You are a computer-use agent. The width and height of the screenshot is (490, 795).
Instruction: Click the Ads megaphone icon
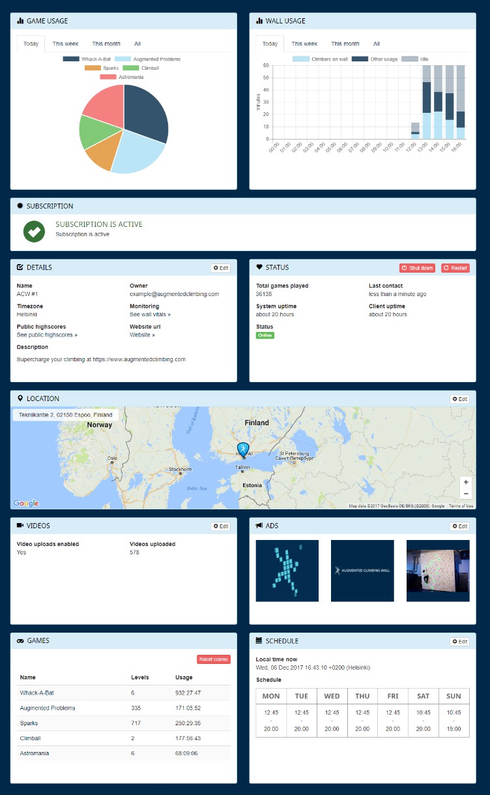259,526
